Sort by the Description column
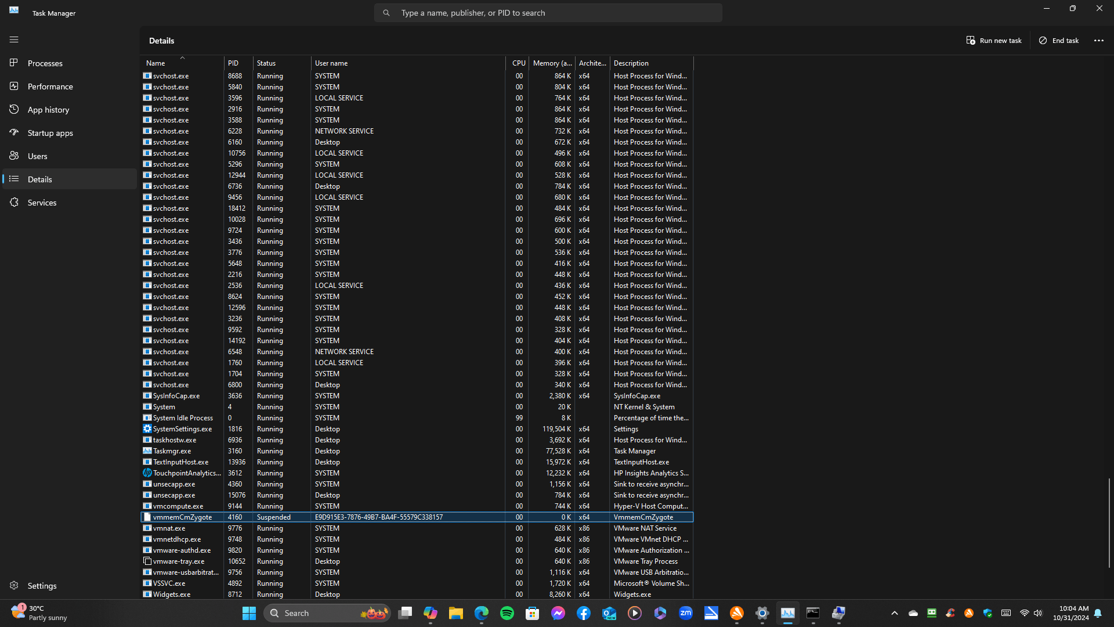This screenshot has height=627, width=1114. click(x=652, y=63)
